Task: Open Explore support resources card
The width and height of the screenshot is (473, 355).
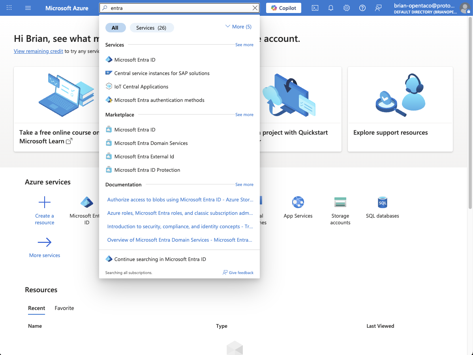Action: point(400,109)
